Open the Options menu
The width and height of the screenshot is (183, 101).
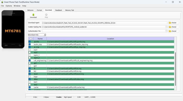(x=9, y=6)
